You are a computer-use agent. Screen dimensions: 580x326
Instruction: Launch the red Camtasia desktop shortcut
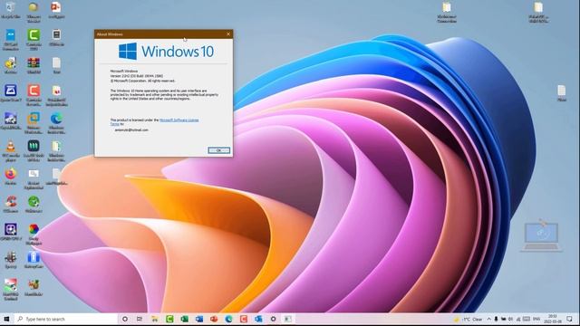(34, 94)
